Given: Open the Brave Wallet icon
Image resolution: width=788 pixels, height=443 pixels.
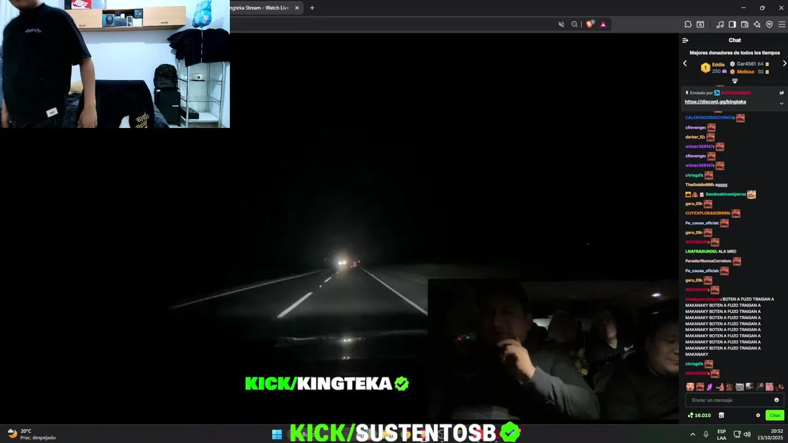Looking at the screenshot, I should point(744,25).
